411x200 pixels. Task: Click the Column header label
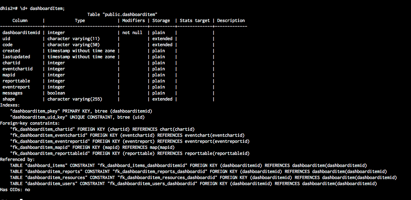20,21
